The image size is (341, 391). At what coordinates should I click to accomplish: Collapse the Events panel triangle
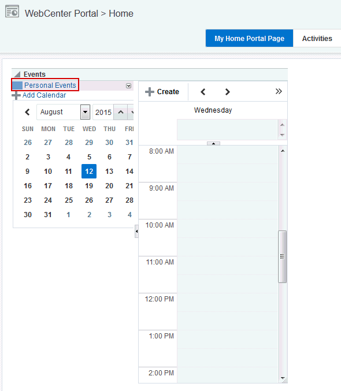click(17, 75)
